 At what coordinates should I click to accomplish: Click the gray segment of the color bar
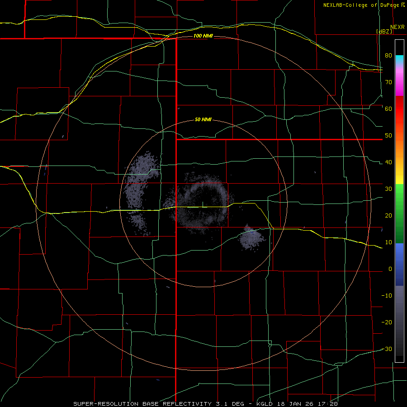(399, 321)
